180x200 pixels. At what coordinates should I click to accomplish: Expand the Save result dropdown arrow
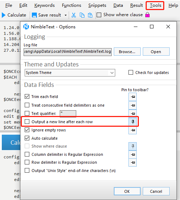(x=65, y=15)
